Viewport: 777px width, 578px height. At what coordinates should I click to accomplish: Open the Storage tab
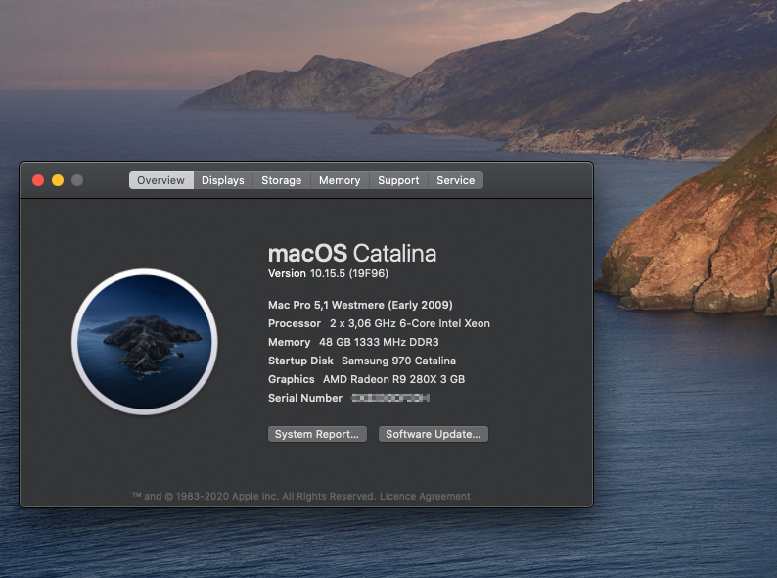point(282,180)
